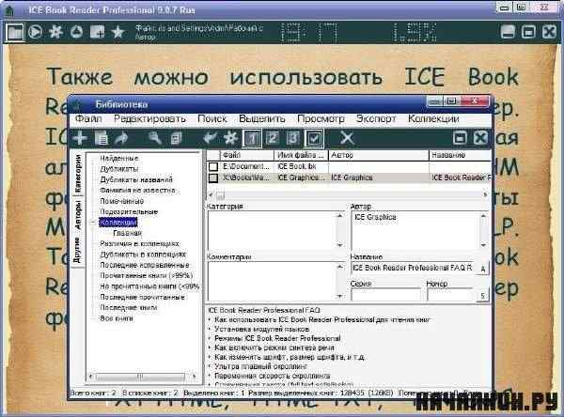The width and height of the screenshot is (564, 417).
Task: Open the Поиск menu
Action: coord(212,118)
